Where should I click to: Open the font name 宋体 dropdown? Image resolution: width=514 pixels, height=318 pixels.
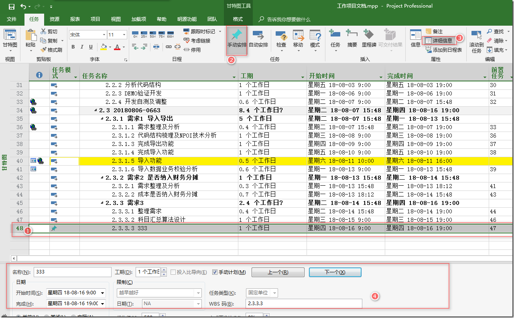coord(104,35)
